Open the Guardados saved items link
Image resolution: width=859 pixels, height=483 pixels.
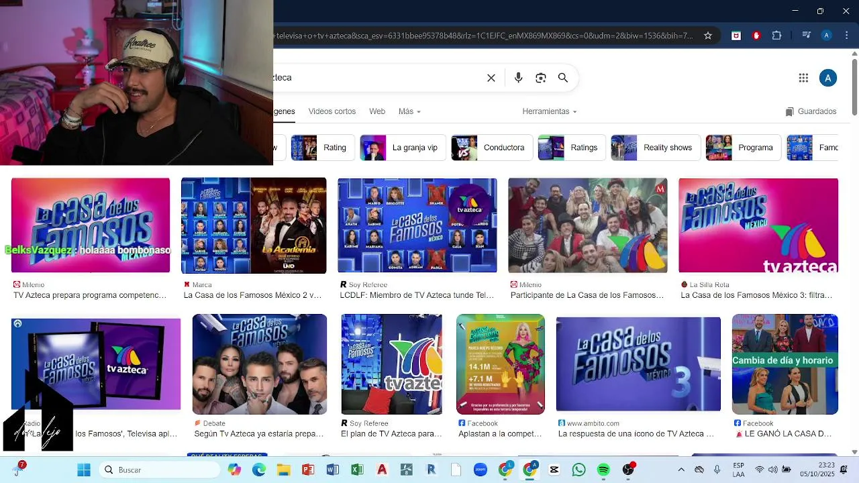point(811,111)
